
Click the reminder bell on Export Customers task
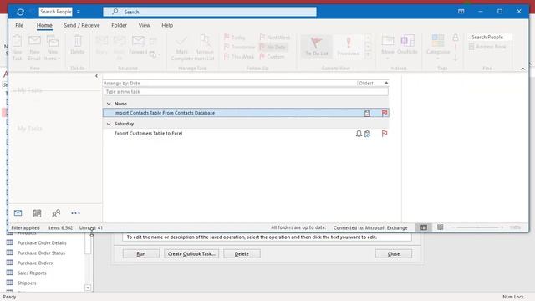[x=359, y=134]
